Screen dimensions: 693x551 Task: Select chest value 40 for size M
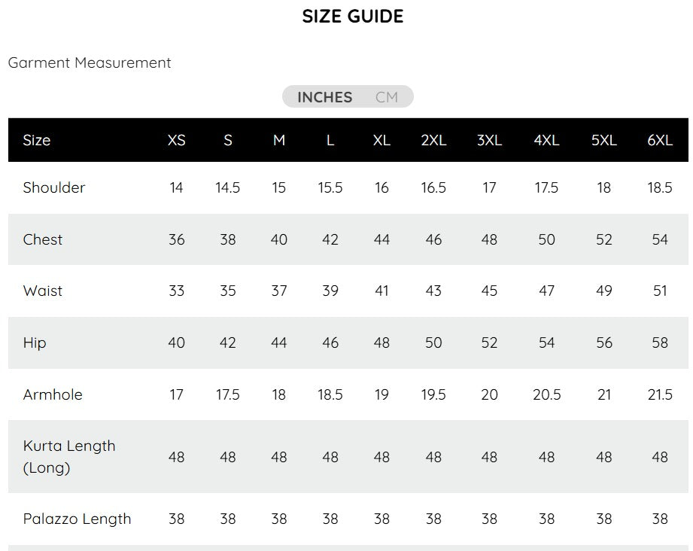279,239
